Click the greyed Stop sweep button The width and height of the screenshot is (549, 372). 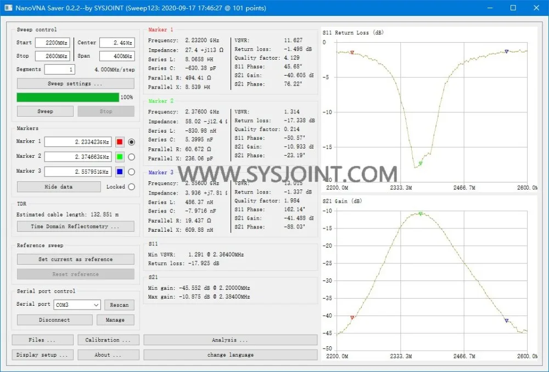click(x=106, y=111)
